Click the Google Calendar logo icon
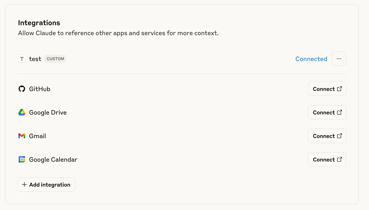This screenshot has width=369, height=210. click(22, 159)
